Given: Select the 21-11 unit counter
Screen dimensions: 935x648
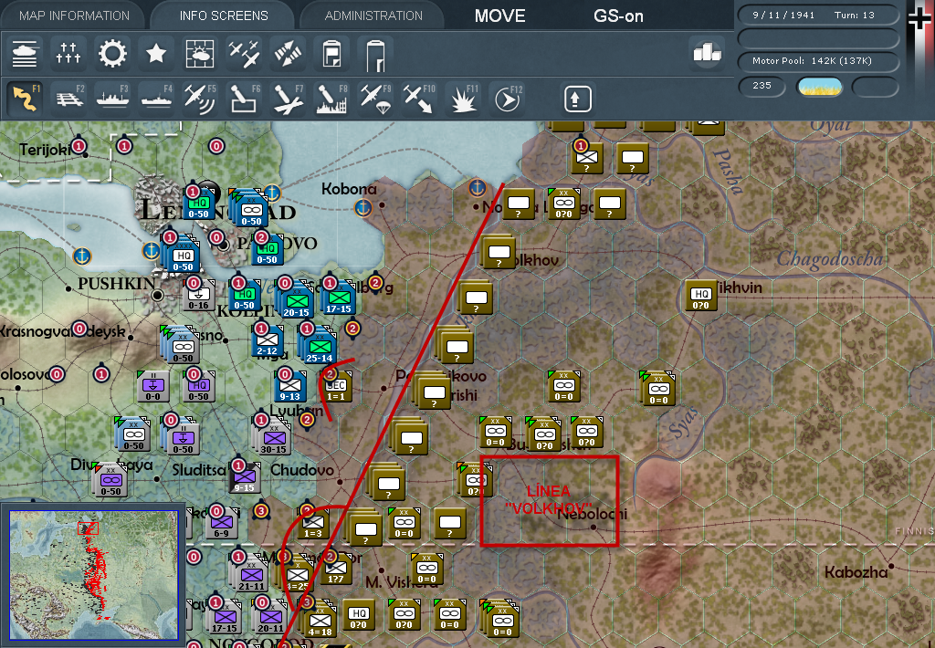Looking at the screenshot, I should (251, 575).
